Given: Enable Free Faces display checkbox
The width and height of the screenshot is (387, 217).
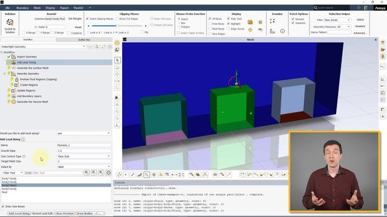Looking at the screenshot, I should pyautogui.click(x=210, y=24).
